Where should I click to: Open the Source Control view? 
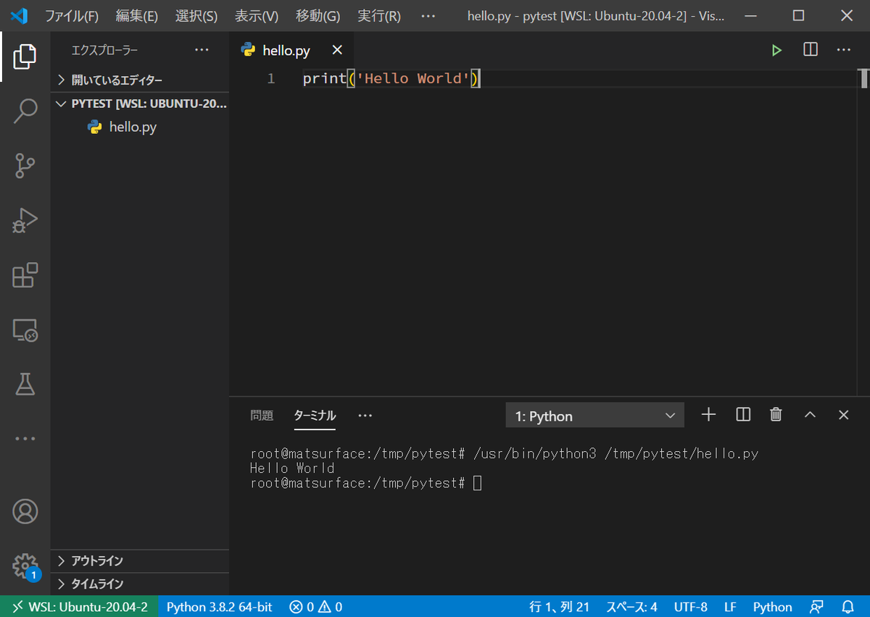(x=25, y=166)
